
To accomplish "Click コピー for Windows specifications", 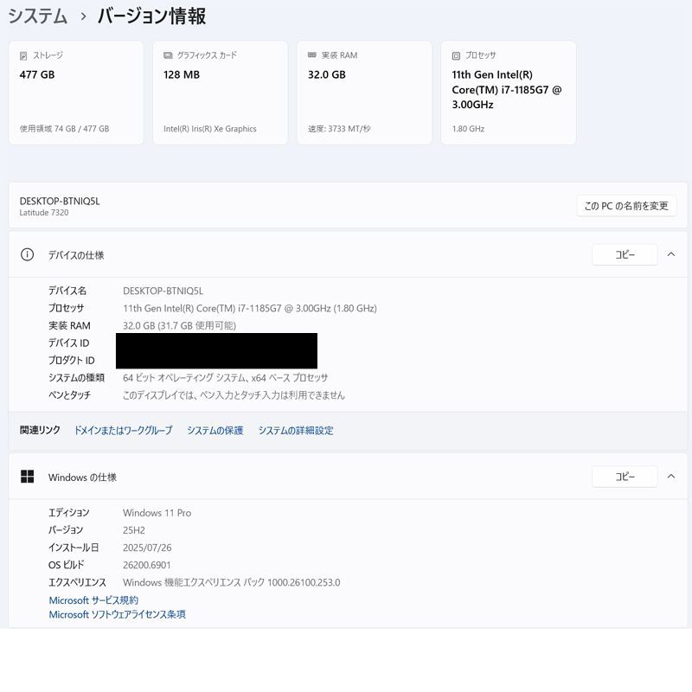I will click(x=625, y=477).
